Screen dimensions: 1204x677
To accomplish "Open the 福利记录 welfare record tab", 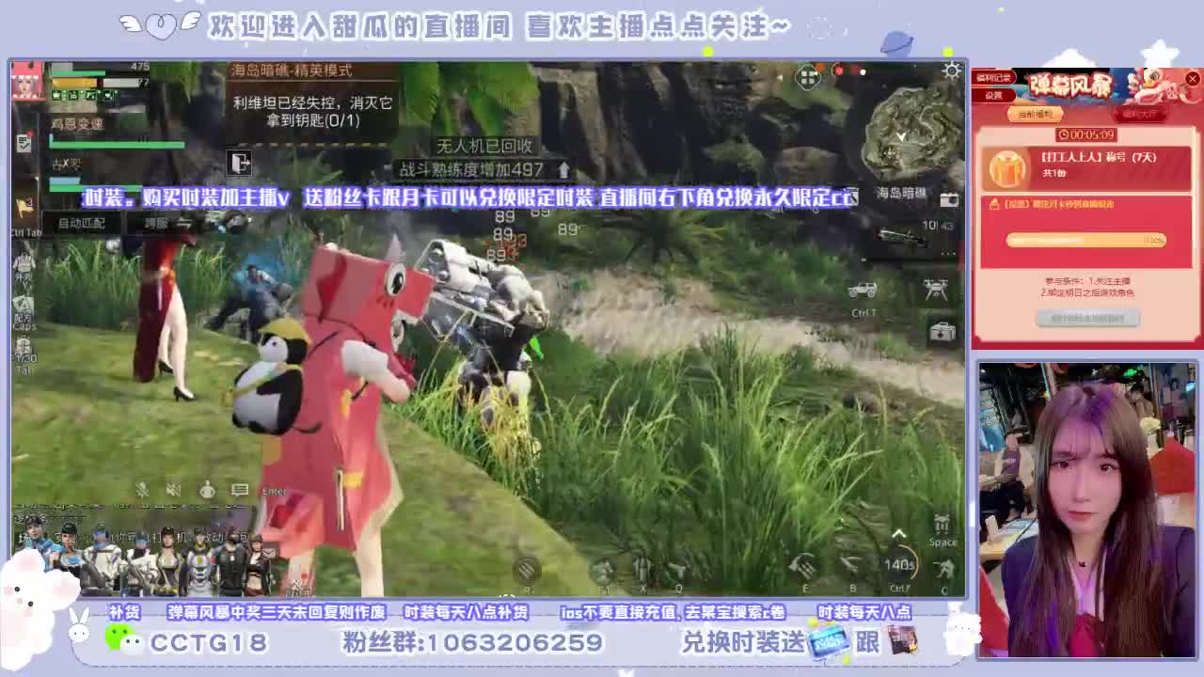I will 992,78.
